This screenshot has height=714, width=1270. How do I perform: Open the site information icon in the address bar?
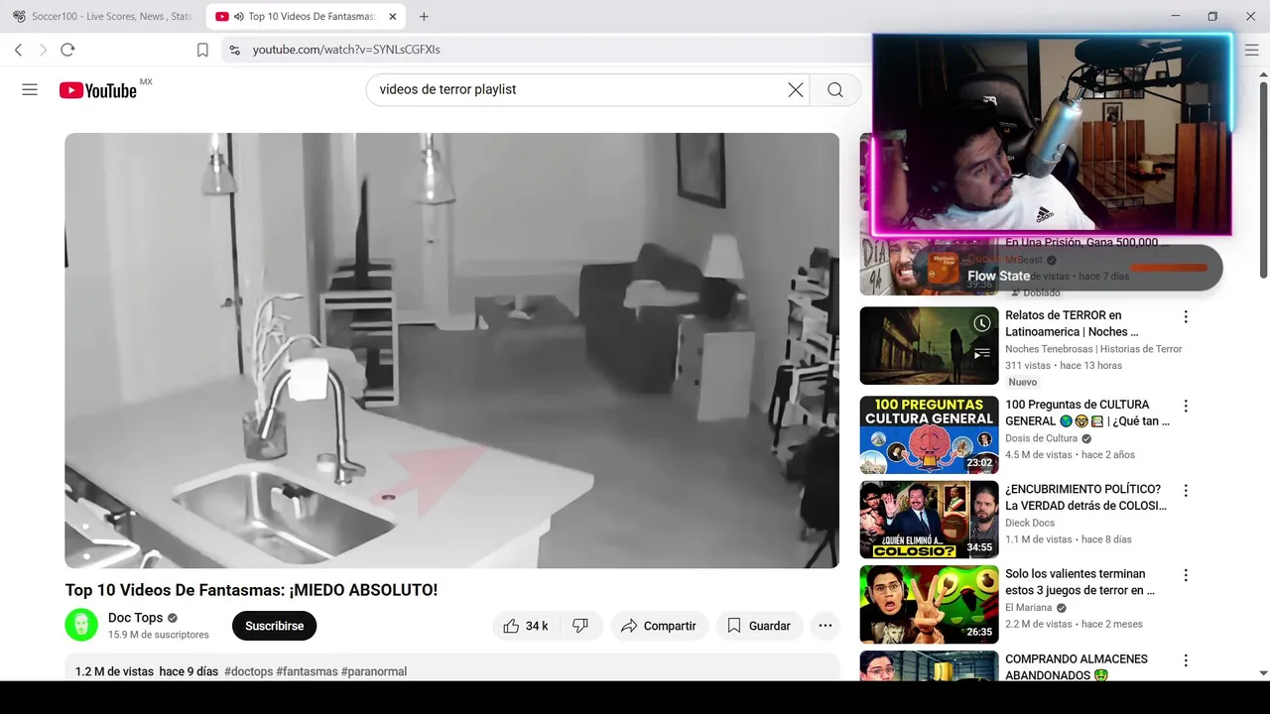(234, 50)
